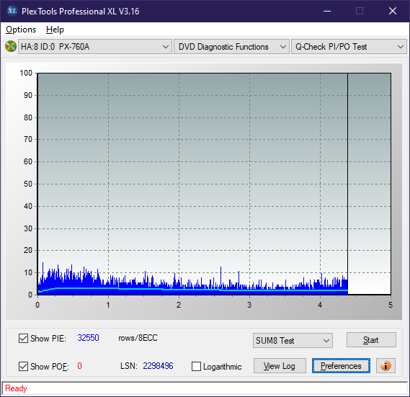The image size is (410, 397).
Task: Enable the Logarithmic checkbox
Action: coord(196,366)
